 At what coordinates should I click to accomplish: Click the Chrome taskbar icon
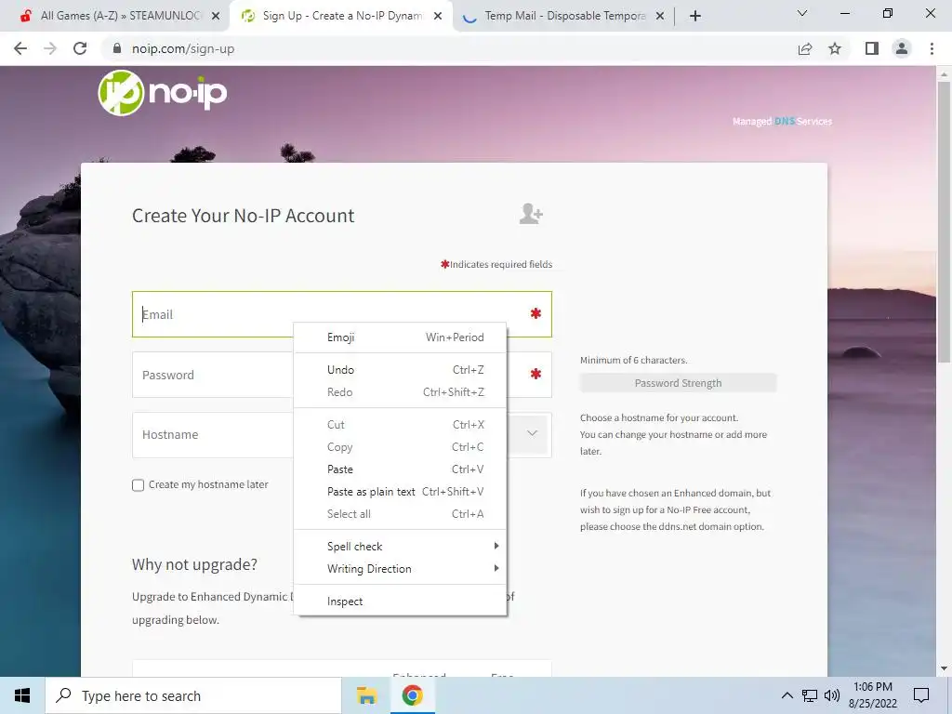click(412, 695)
